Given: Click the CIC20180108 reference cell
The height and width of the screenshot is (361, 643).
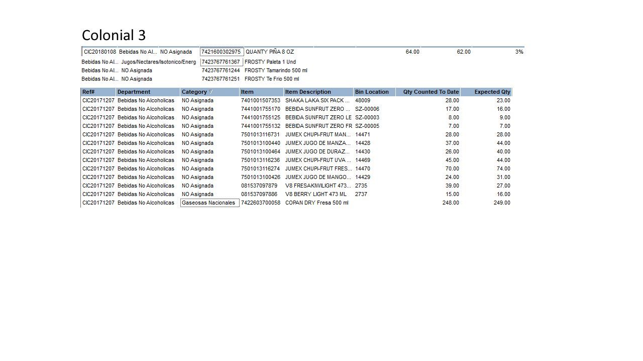Looking at the screenshot, I should click(x=100, y=52).
